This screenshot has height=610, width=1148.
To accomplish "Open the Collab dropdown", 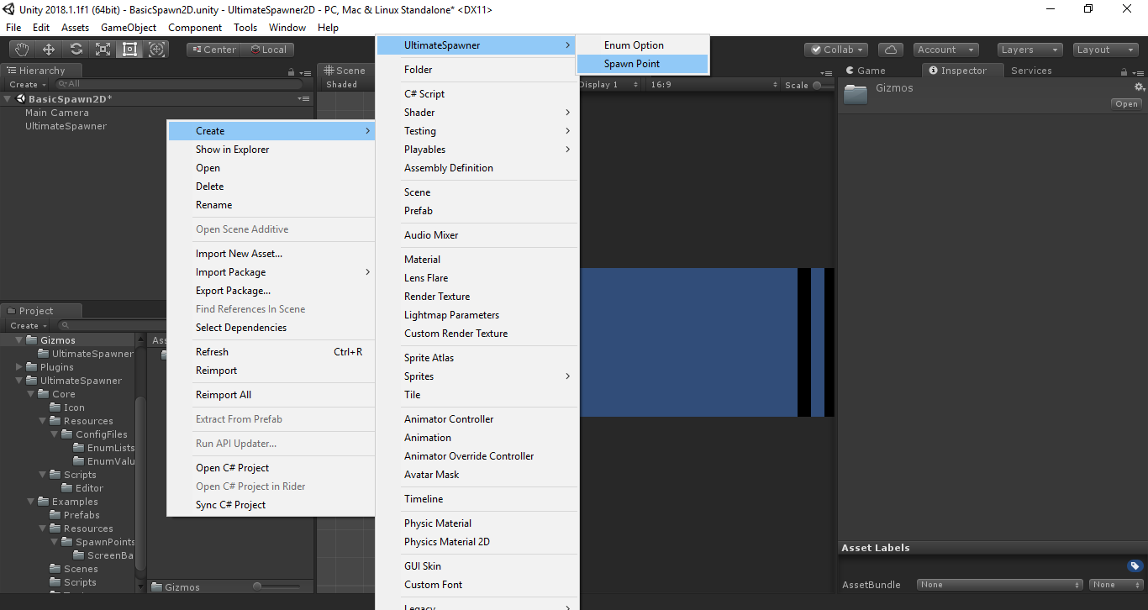I will [835, 50].
